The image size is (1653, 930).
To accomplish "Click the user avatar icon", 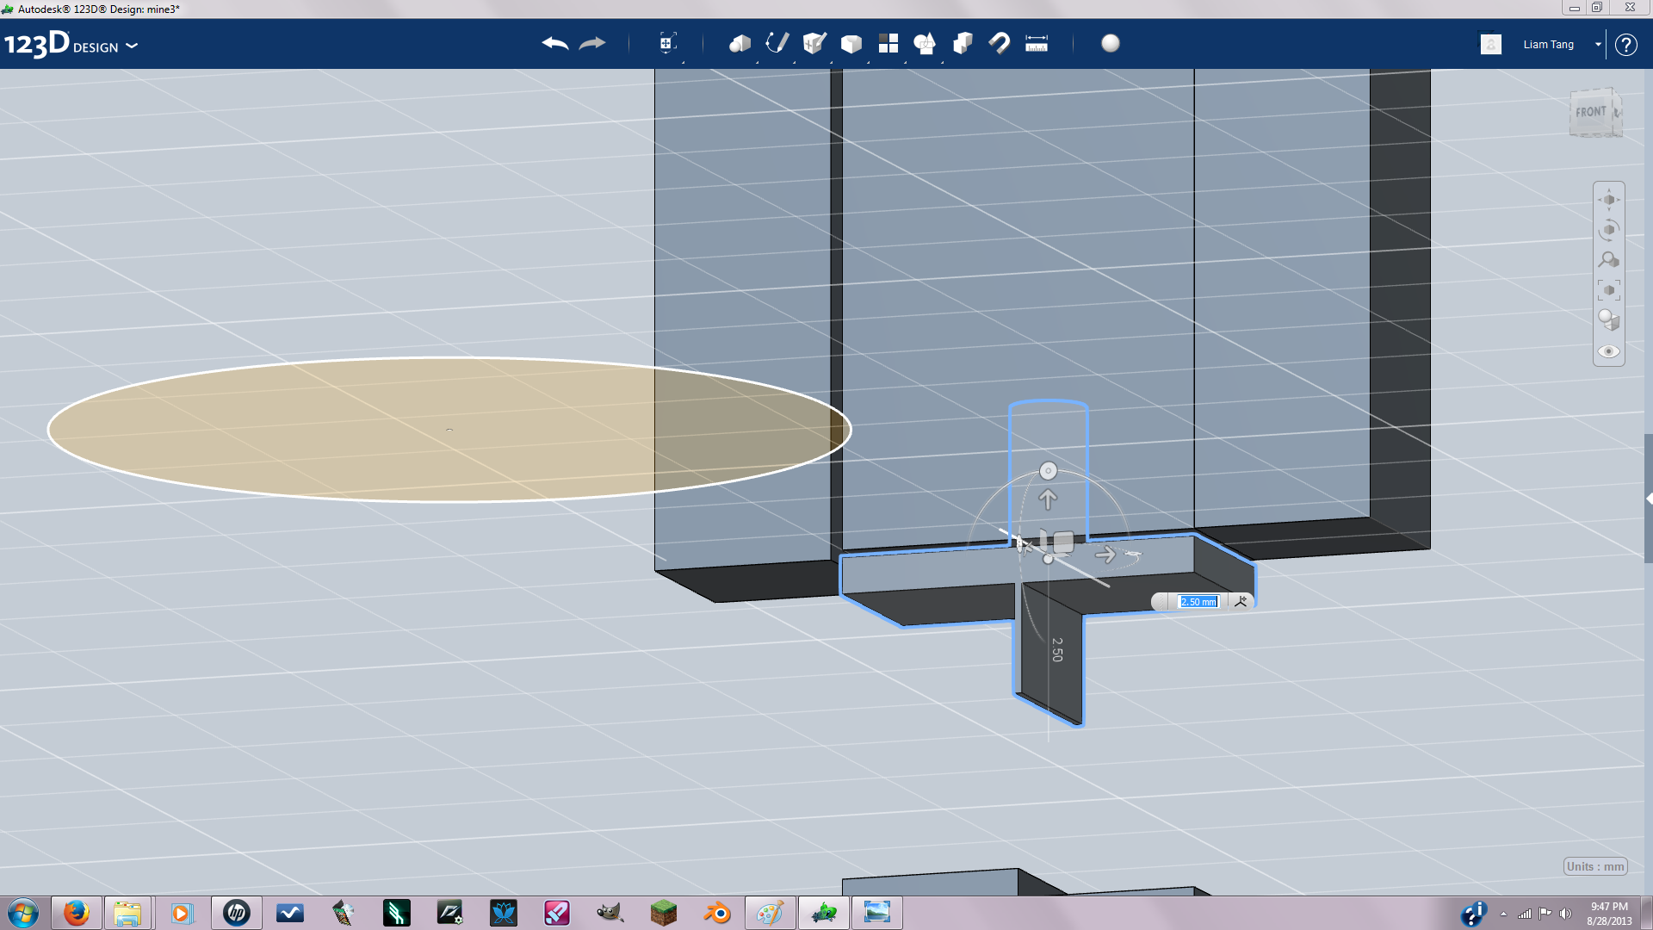I will point(1491,44).
